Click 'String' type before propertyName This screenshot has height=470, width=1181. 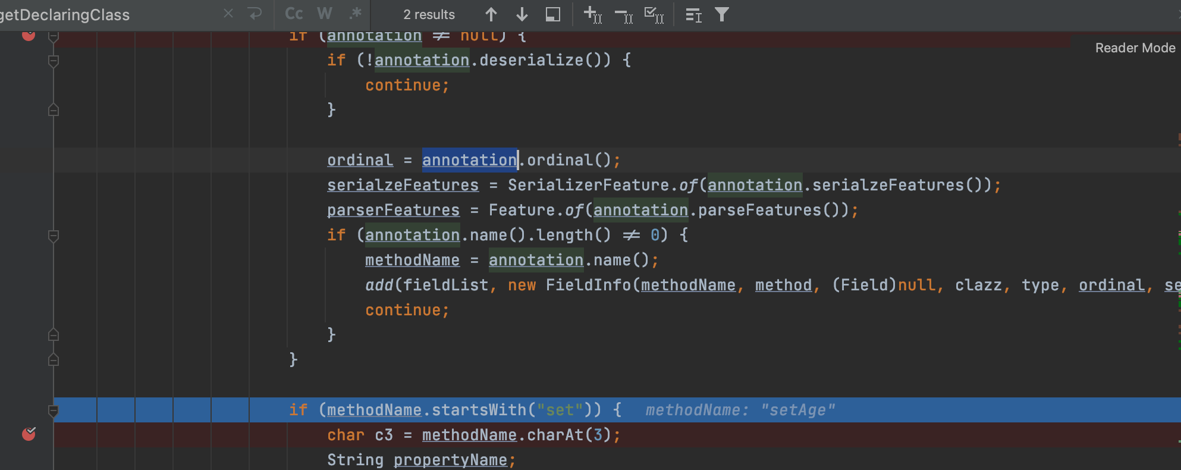pos(355,460)
